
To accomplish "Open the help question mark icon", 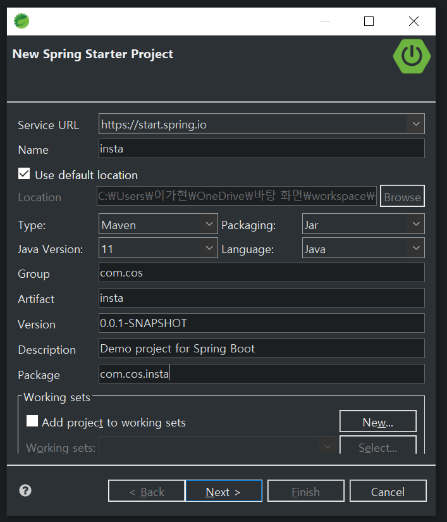I will click(25, 490).
